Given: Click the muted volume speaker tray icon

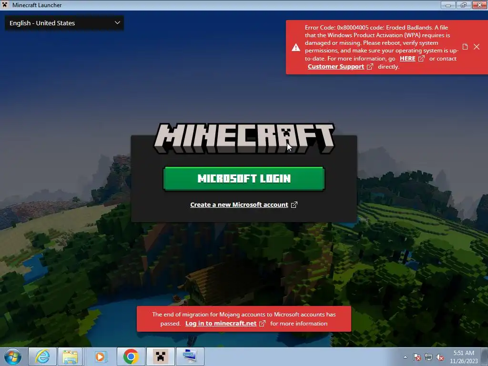Looking at the screenshot, I should 440,357.
